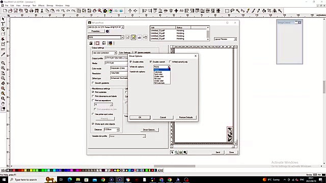Screen dimensions: 326x183
Task: Open the preset dropdown showing None
Action: pyautogui.click(x=122, y=37)
